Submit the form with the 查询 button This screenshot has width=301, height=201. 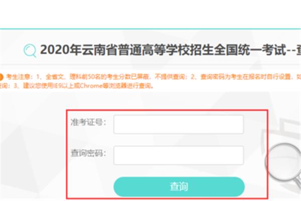pos(179,186)
